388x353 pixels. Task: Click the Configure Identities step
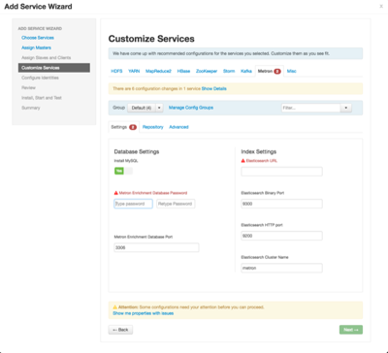coord(40,78)
